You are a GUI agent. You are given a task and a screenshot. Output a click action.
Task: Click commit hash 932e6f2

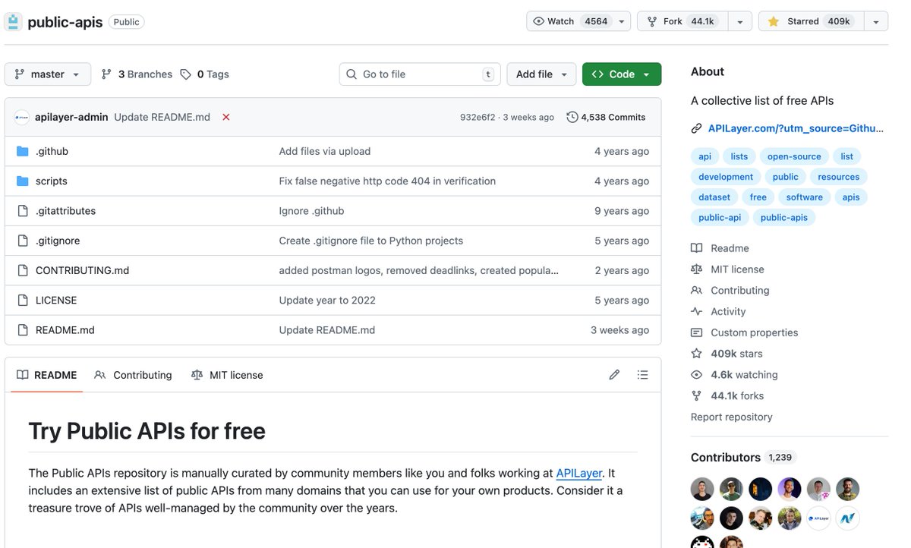478,117
